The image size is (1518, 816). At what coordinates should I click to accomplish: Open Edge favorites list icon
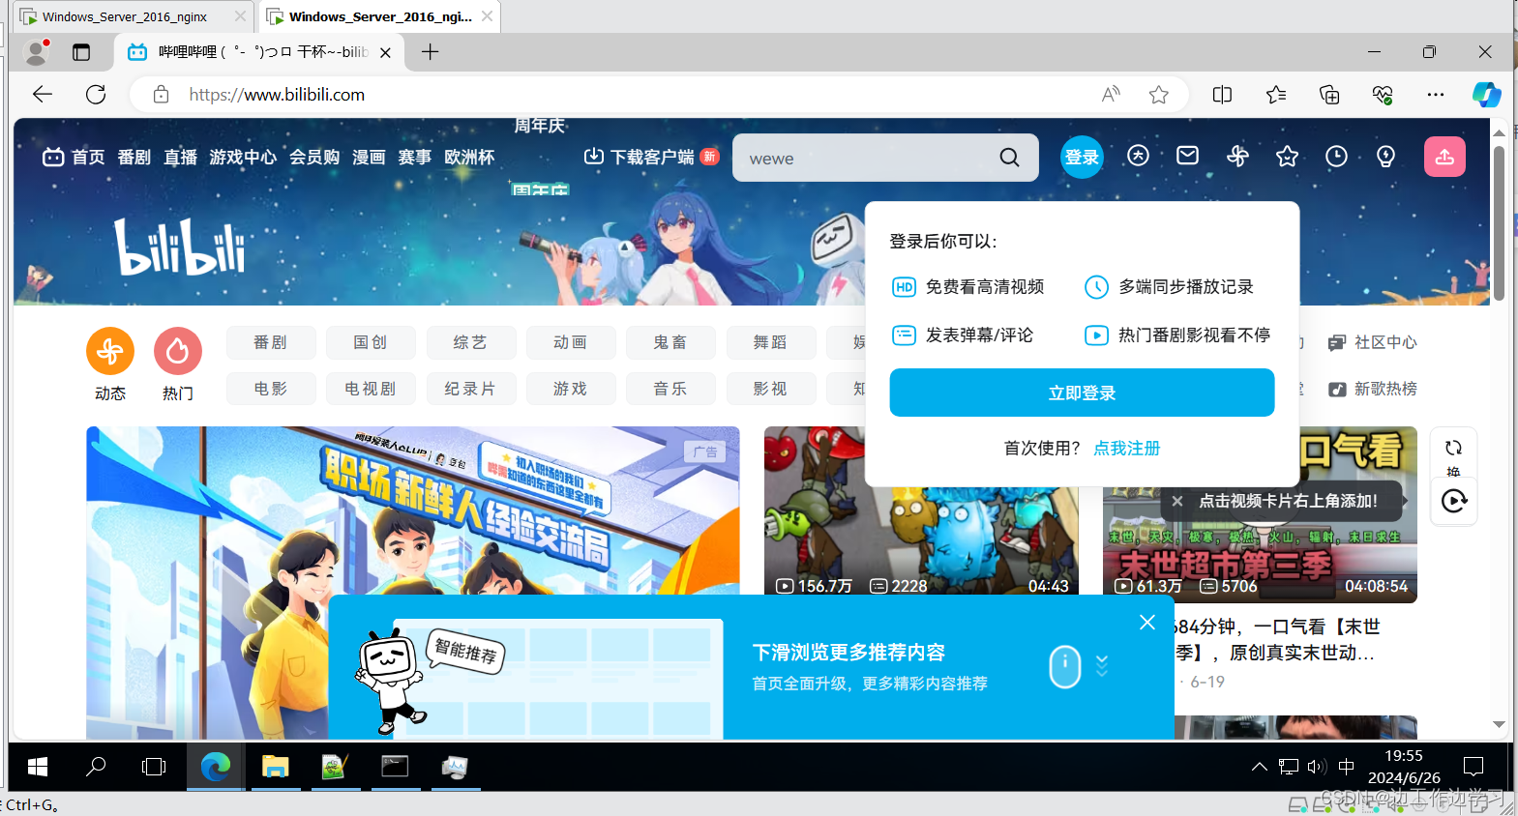coord(1276,94)
